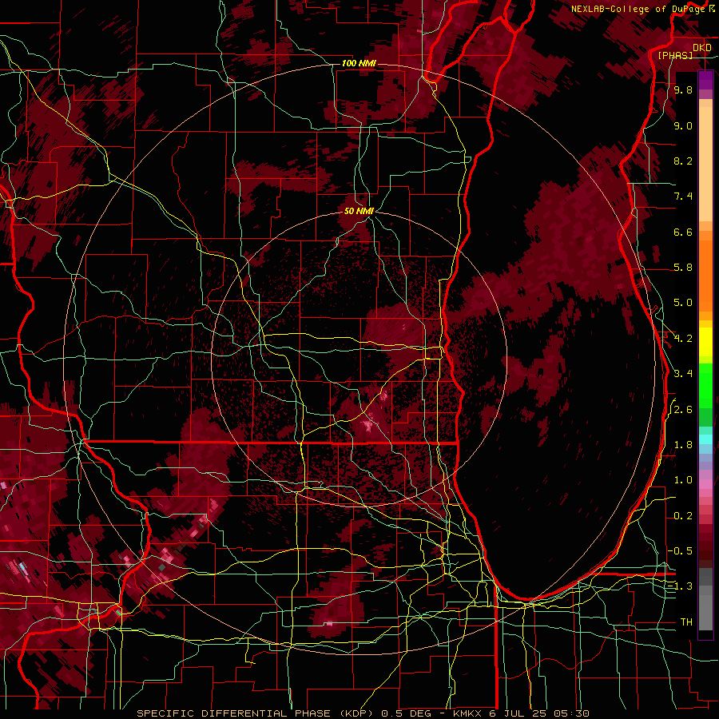Click the 9.8 value on the scale
This screenshot has height=719, width=719.
tap(683, 89)
